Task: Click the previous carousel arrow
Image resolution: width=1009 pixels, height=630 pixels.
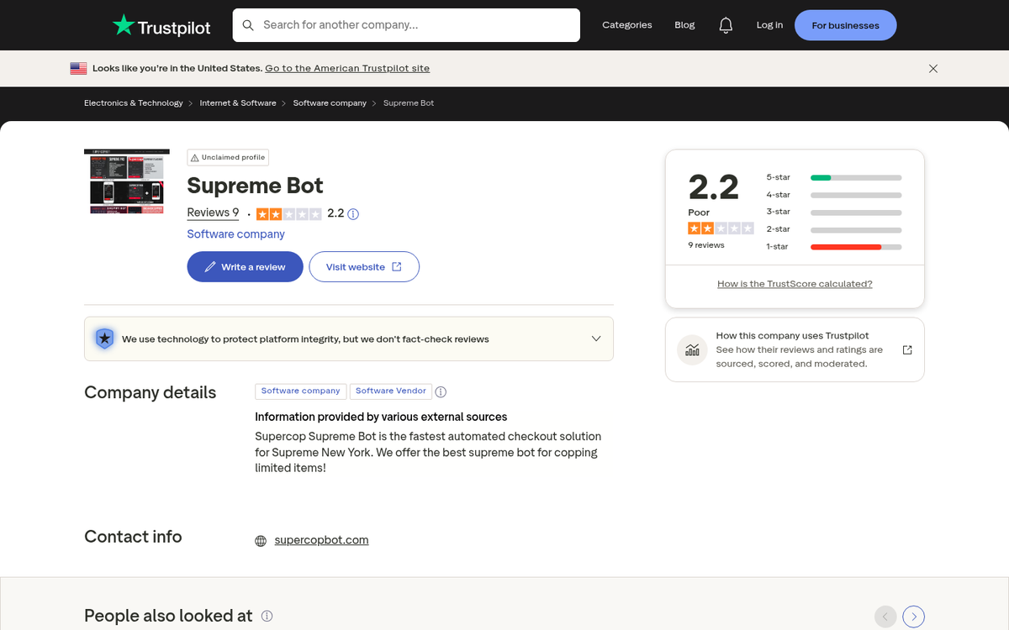Action: [885, 617]
